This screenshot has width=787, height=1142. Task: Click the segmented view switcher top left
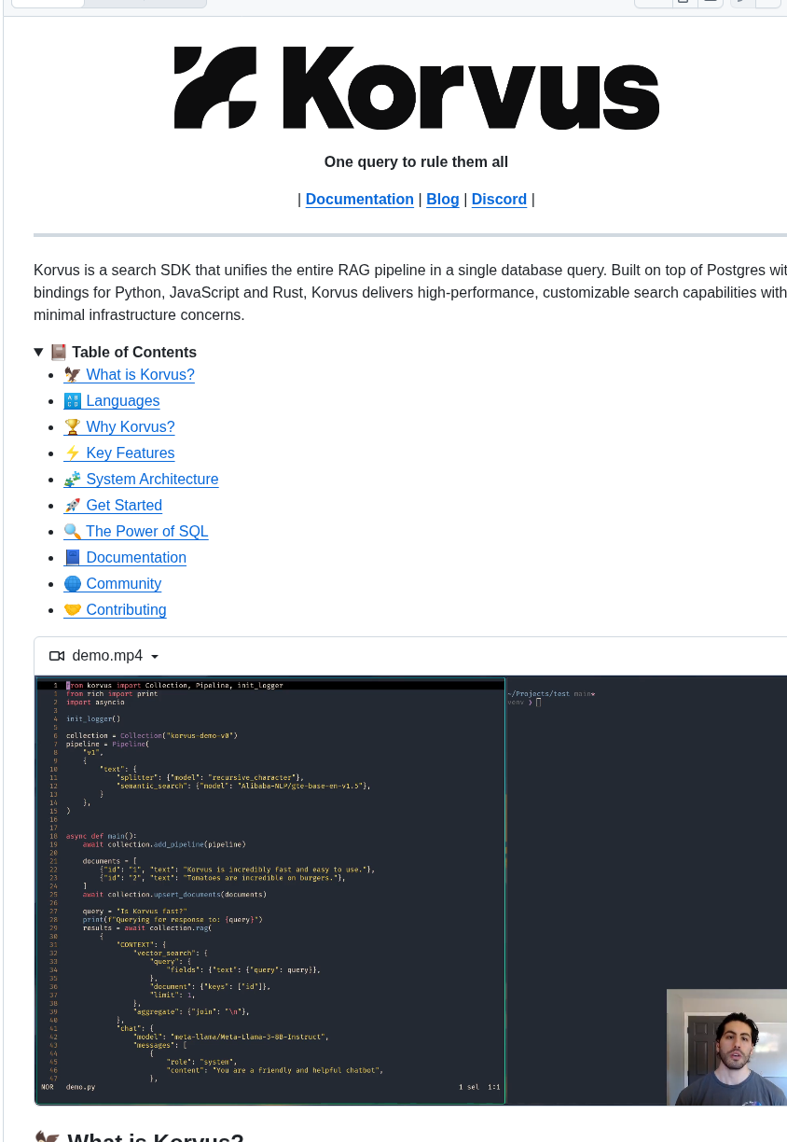tap(109, 3)
